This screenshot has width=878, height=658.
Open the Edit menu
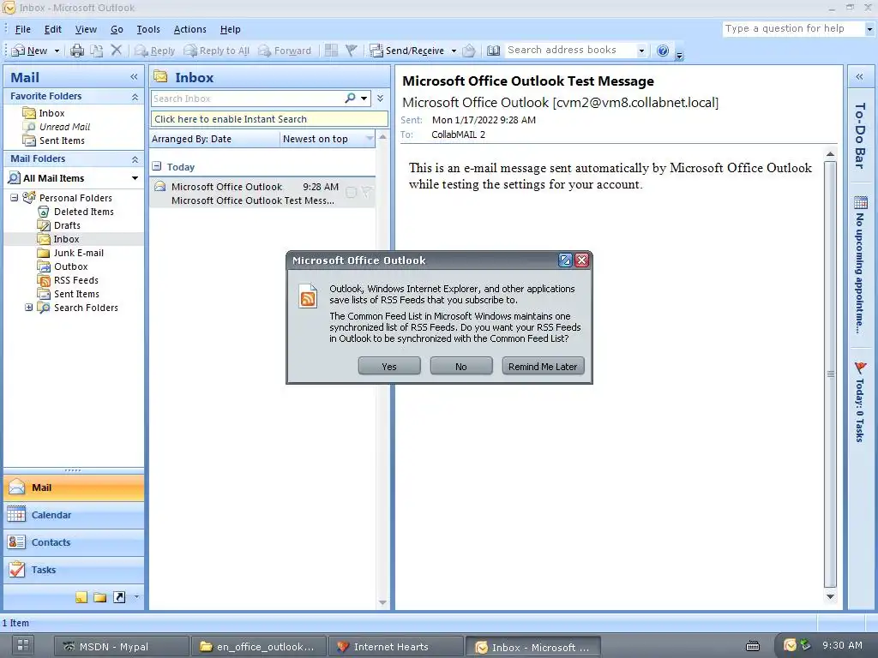click(52, 29)
